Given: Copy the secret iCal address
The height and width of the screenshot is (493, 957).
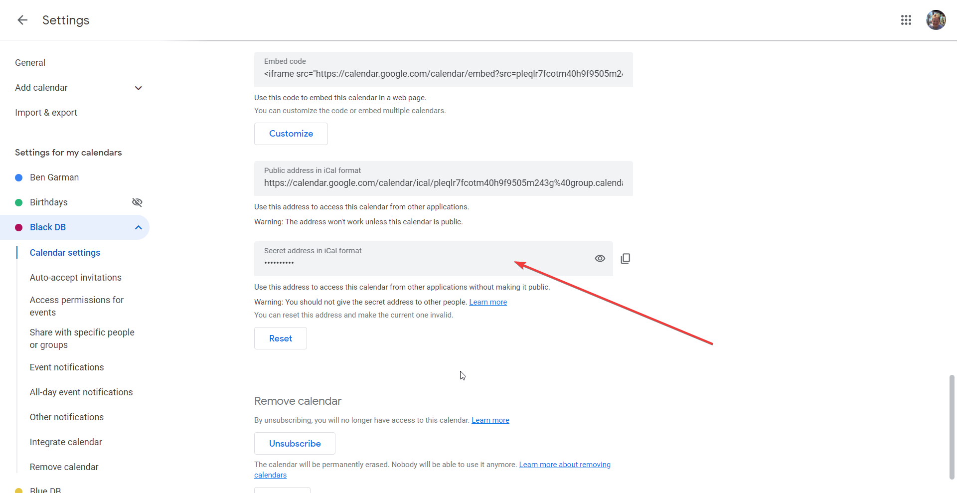Looking at the screenshot, I should (x=625, y=258).
